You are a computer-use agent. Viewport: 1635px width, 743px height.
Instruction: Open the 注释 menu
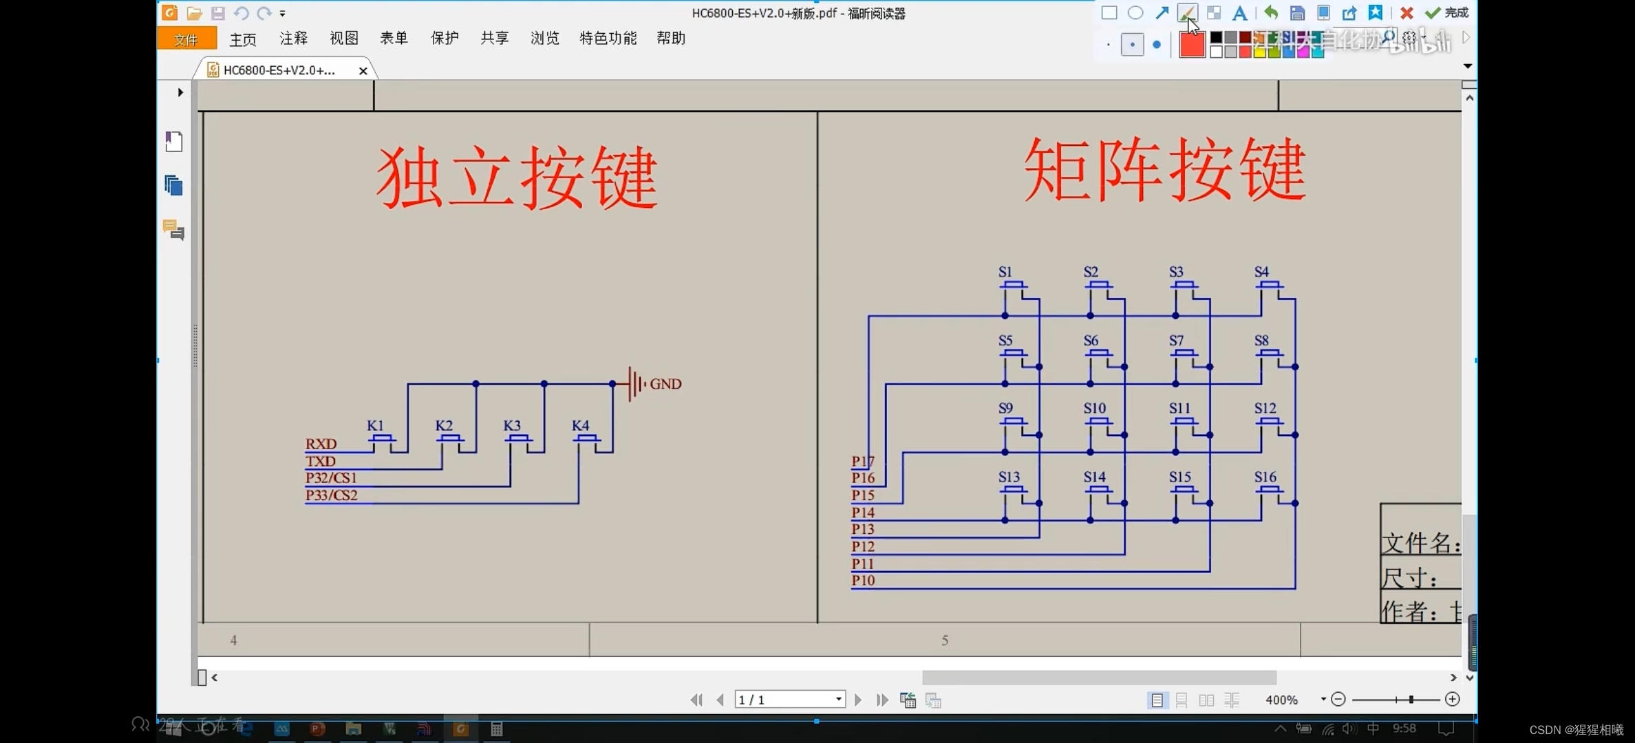[293, 39]
